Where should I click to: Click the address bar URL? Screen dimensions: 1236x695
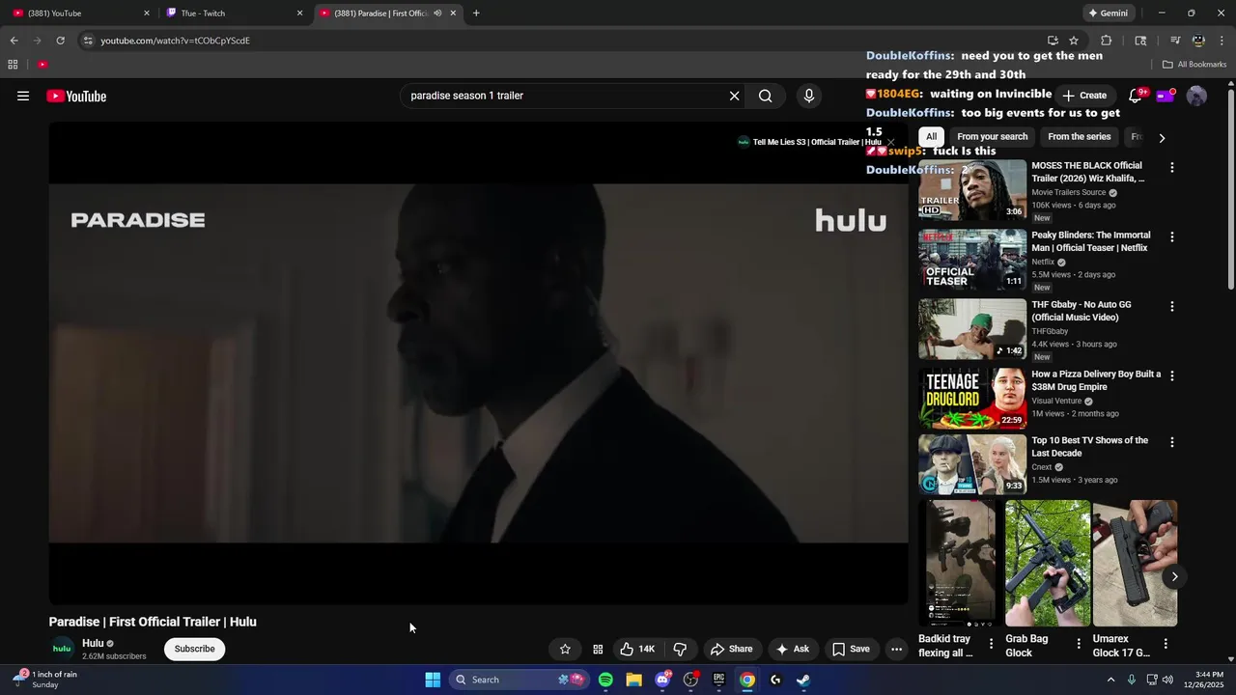[x=175, y=41]
